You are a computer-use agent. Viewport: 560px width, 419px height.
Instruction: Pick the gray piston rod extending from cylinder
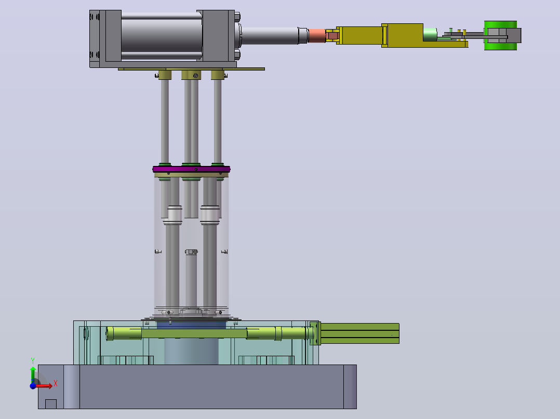tap(270, 36)
